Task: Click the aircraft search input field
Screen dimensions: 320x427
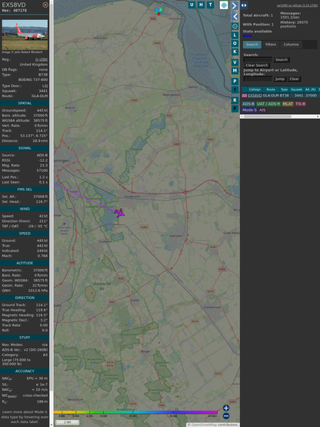Action: coord(258,59)
